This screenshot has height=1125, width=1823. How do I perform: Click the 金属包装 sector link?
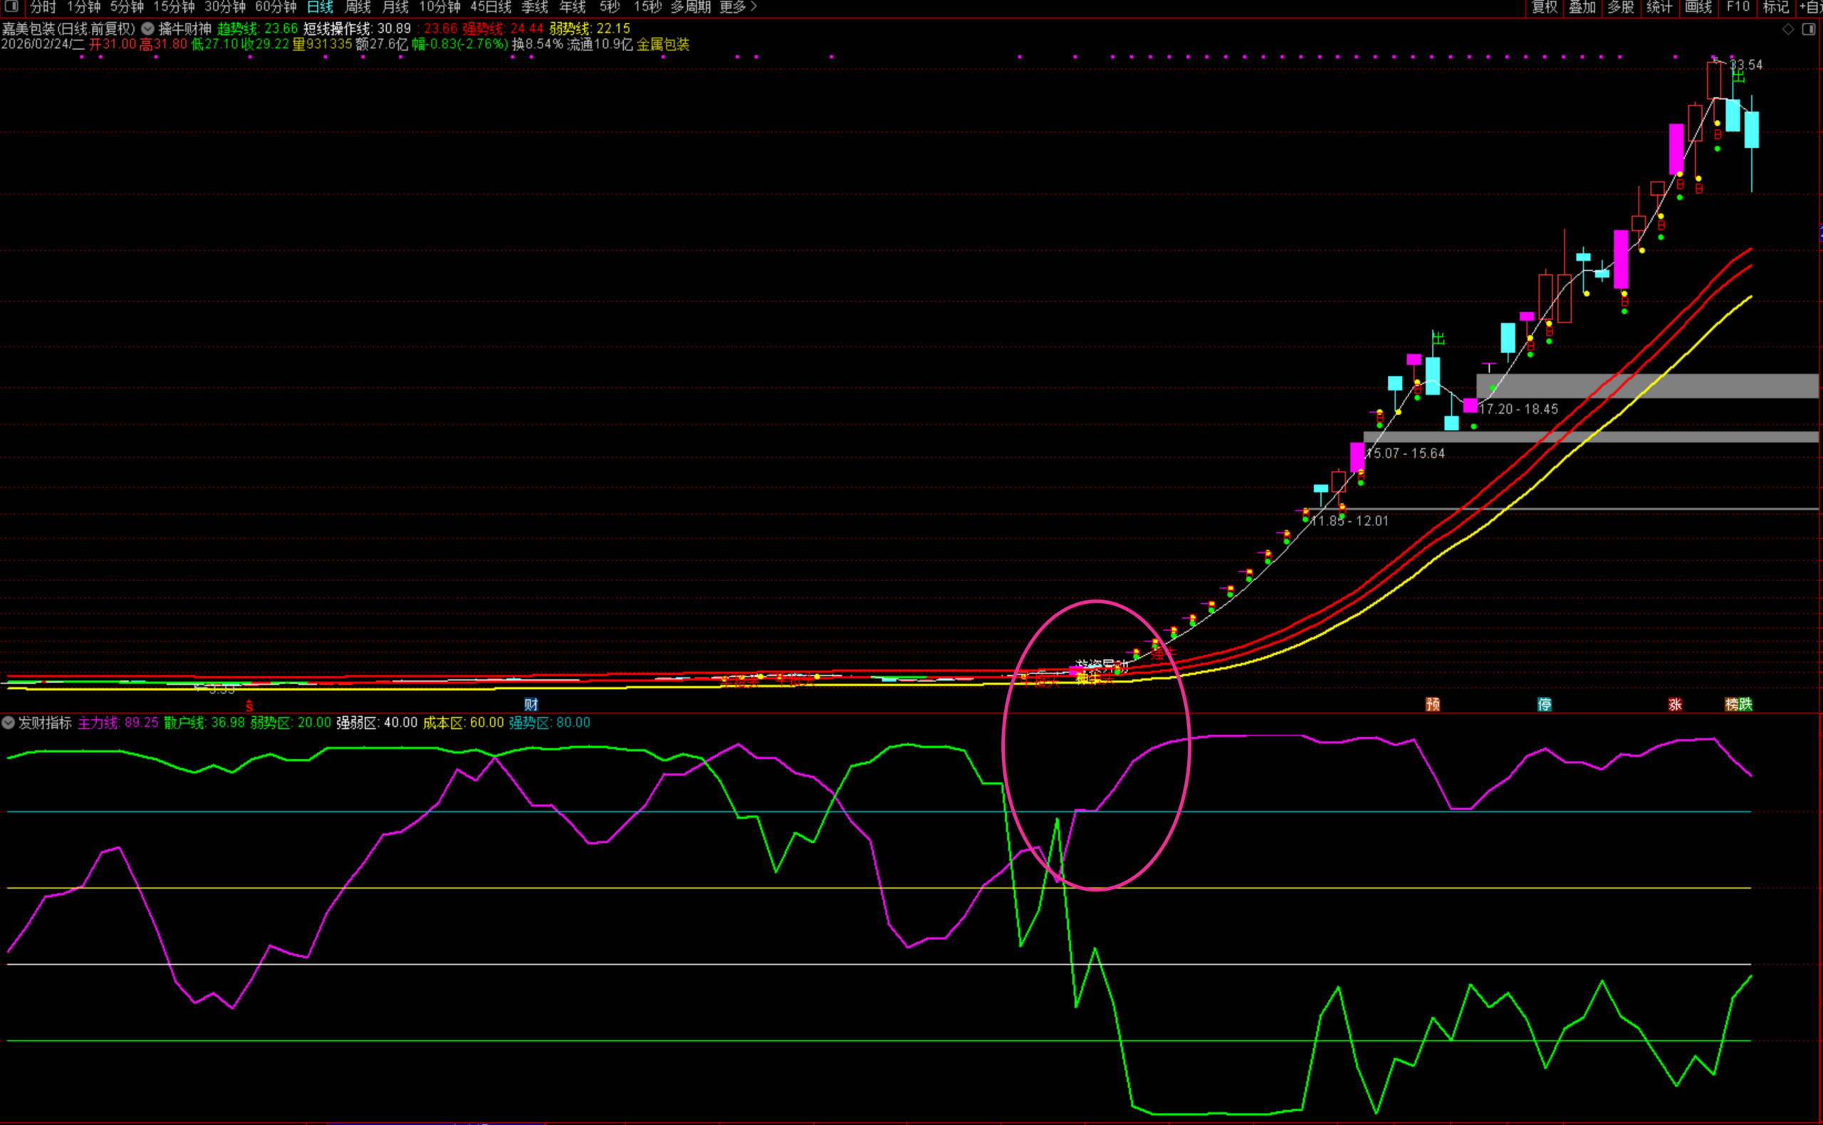pyautogui.click(x=663, y=45)
